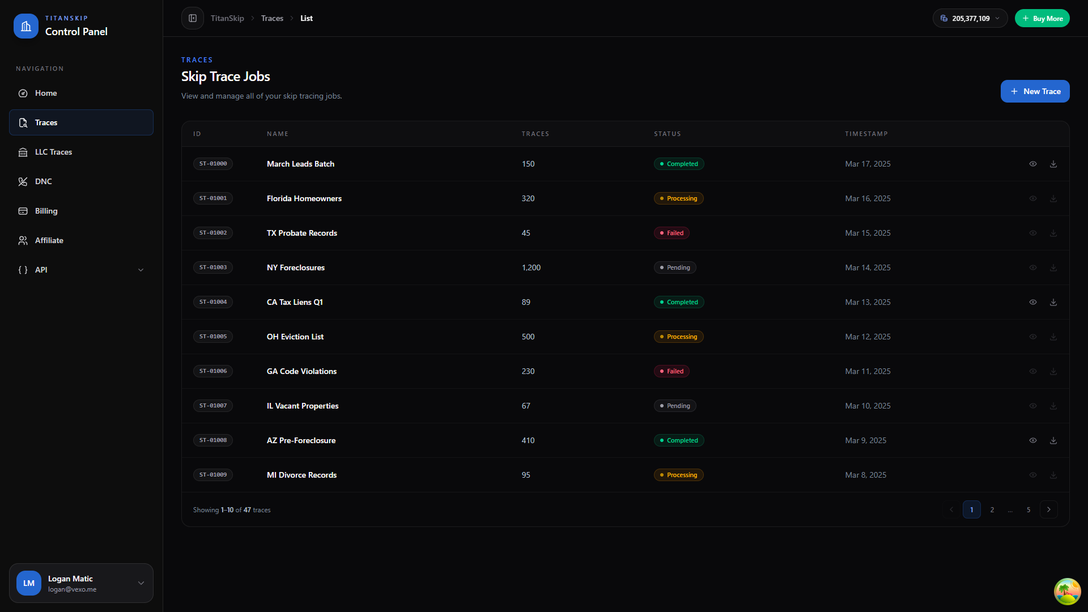View the GA Code Violations trace (eye icon)
This screenshot has height=612, width=1088.
(x=1033, y=371)
